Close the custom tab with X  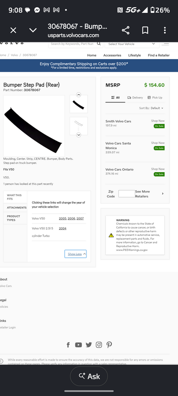click(x=13, y=30)
